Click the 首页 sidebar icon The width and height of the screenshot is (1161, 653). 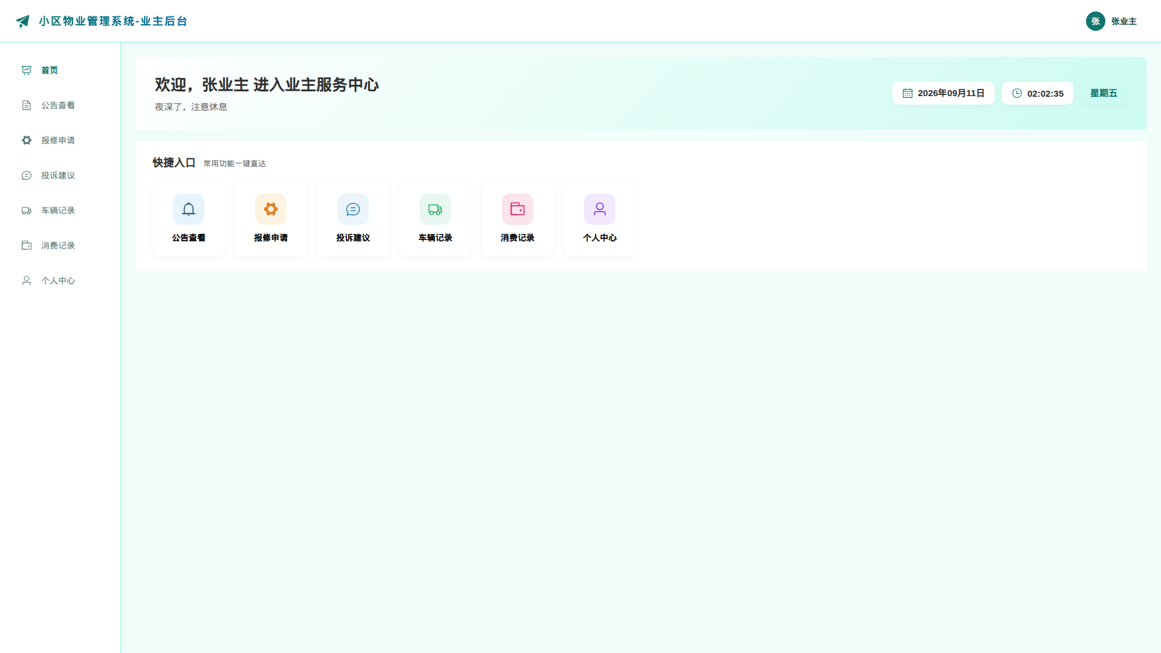pyautogui.click(x=27, y=70)
